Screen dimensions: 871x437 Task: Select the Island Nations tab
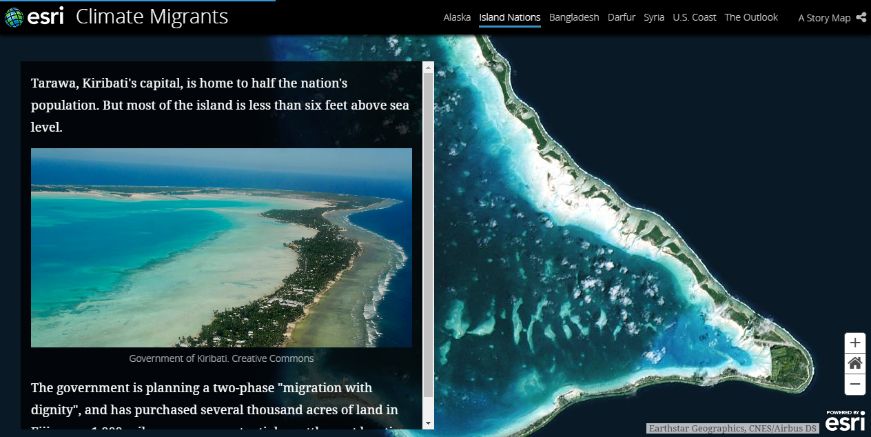pos(510,18)
